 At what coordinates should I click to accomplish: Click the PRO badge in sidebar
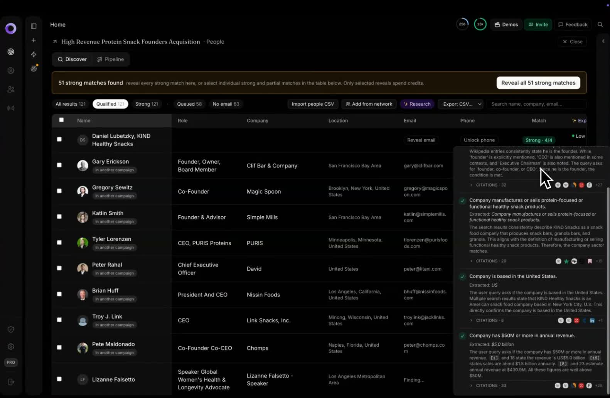click(11, 363)
